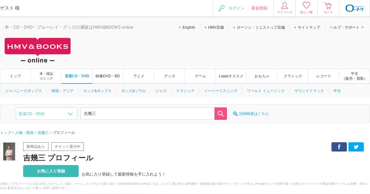Open イージーリスニング genre link
Image resolution: width=370 pixels, height=194 pixels.
(x=221, y=91)
